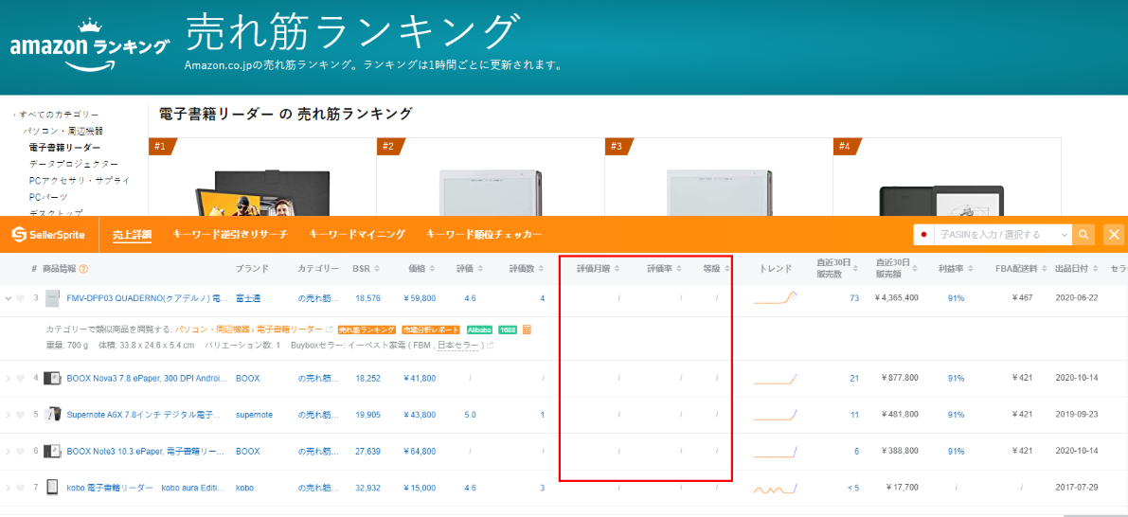Image resolution: width=1128 pixels, height=517 pixels.
Task: Click FMV-DPP03 QUADERNO product thumbnail
Action: coord(51,297)
